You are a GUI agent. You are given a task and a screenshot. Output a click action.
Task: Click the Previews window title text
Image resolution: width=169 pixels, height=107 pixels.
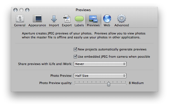(x=83, y=10)
